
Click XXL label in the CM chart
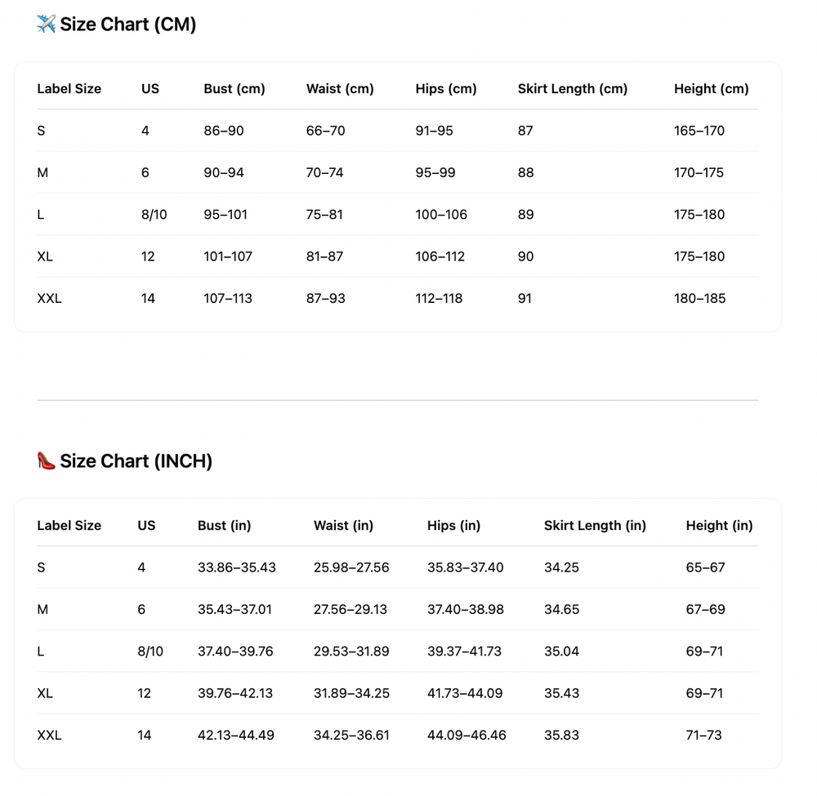(x=49, y=299)
